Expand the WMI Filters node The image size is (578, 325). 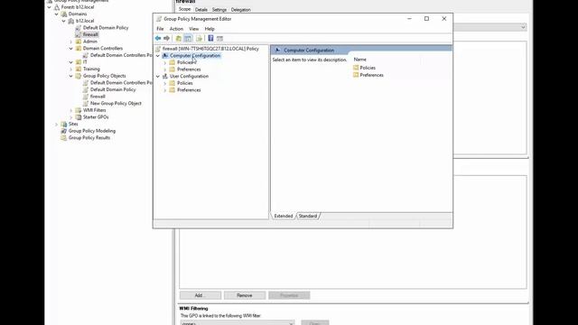[x=71, y=110]
